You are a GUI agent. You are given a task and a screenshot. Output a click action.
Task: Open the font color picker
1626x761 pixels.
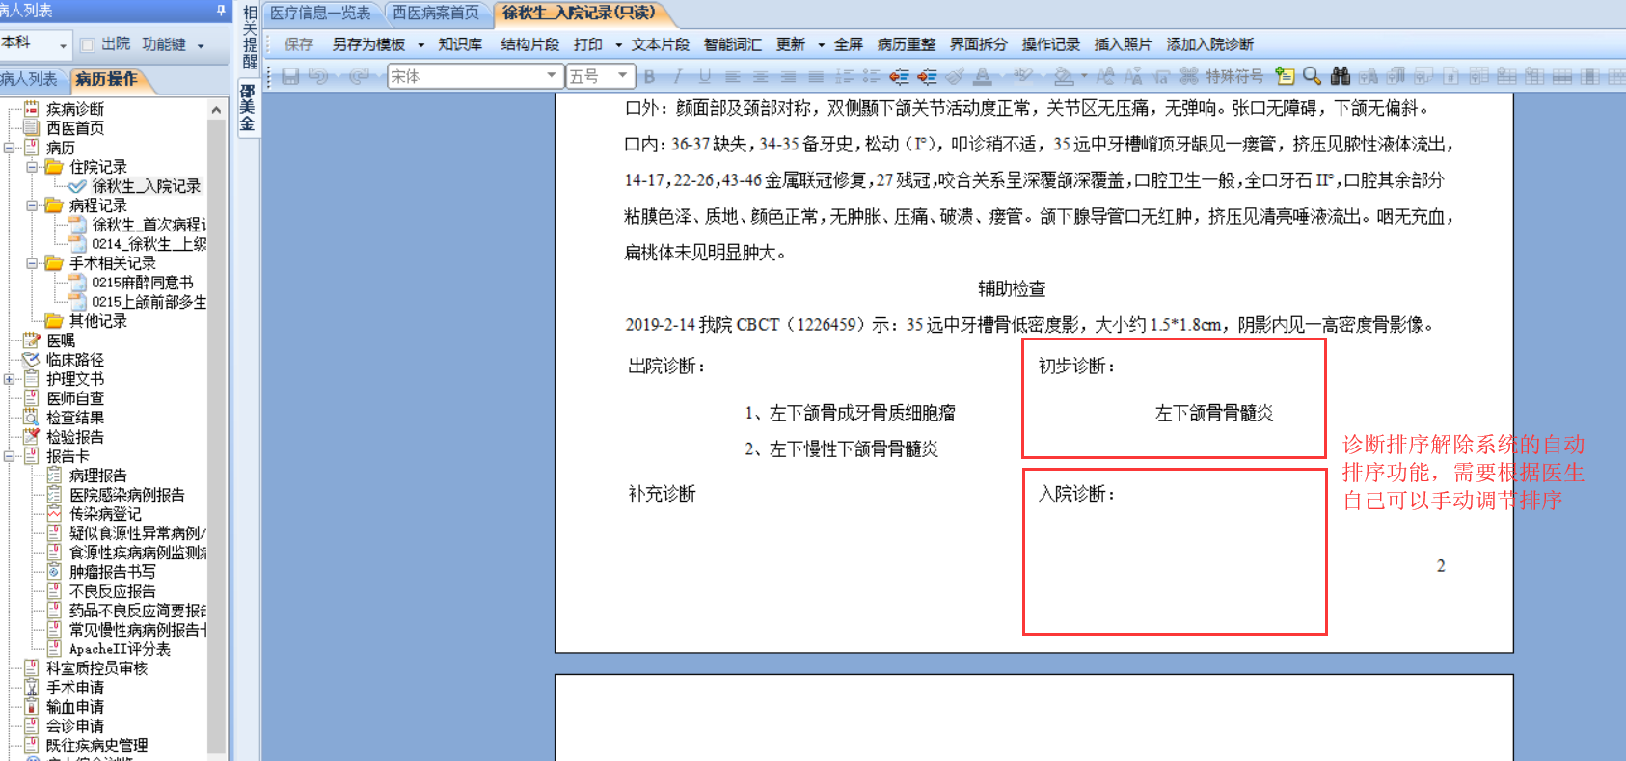coord(983,76)
